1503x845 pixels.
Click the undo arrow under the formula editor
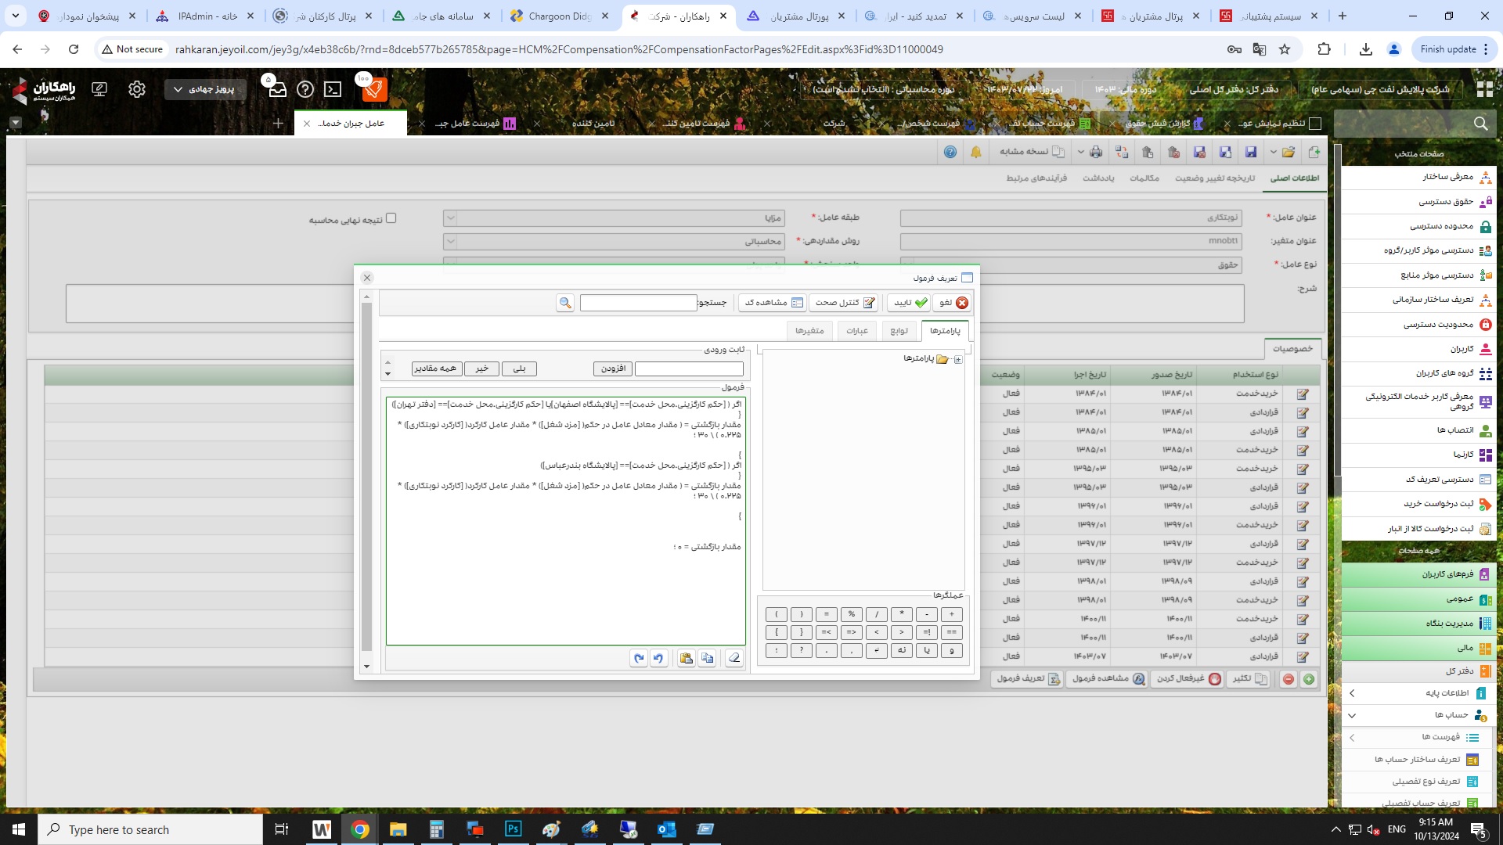click(x=658, y=658)
